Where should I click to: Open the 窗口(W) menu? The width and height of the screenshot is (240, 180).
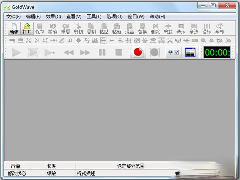tap(136, 16)
